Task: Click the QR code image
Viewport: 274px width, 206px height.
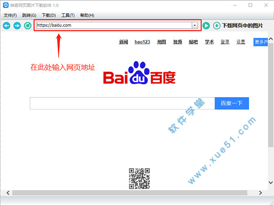Action: [139, 179]
